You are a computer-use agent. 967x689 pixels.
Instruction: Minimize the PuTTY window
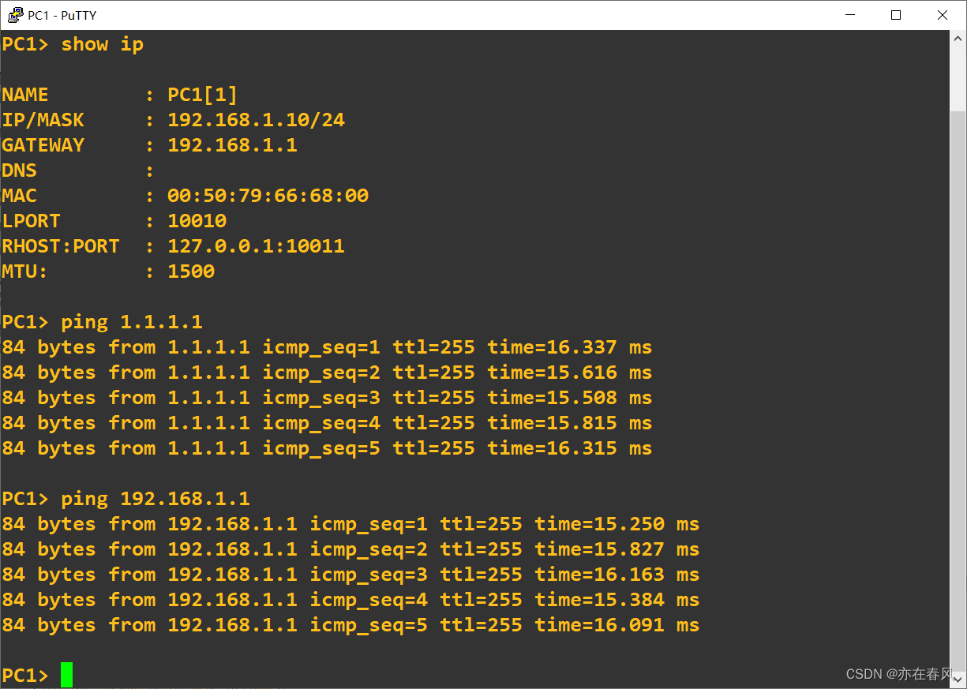pyautogui.click(x=850, y=15)
